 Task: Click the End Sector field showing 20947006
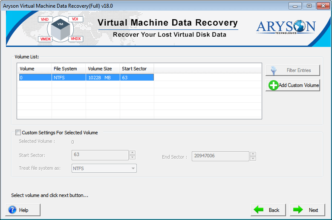[220, 156]
